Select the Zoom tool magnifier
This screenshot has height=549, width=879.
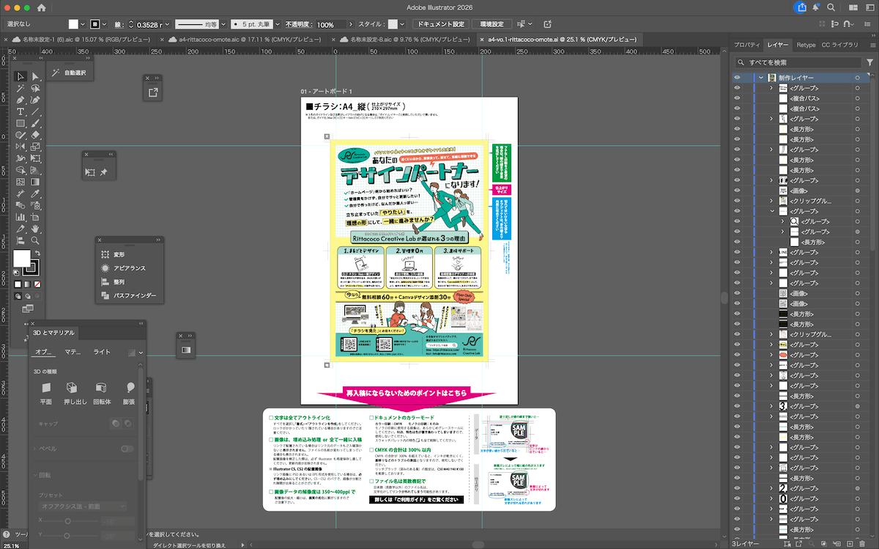coord(34,240)
